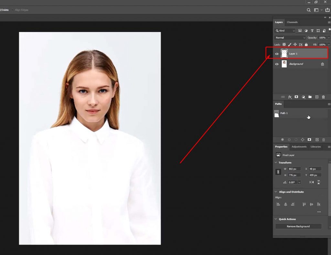Open the blending mode dropdown set to Normal
This screenshot has height=255, width=331.
290,37
